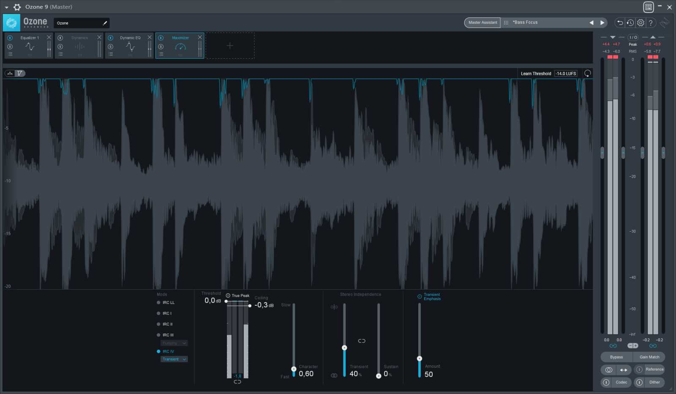
Task: Select IRC II mode
Action: pyautogui.click(x=165, y=324)
